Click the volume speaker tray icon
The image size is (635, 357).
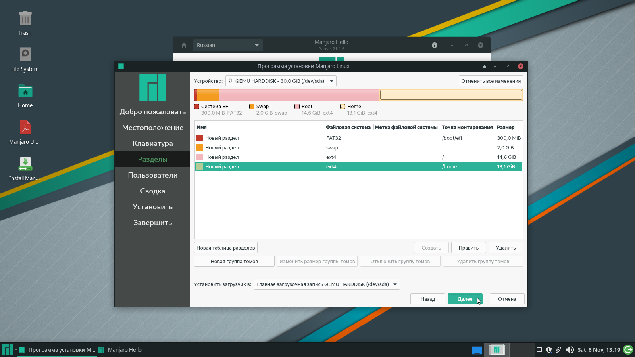point(570,350)
